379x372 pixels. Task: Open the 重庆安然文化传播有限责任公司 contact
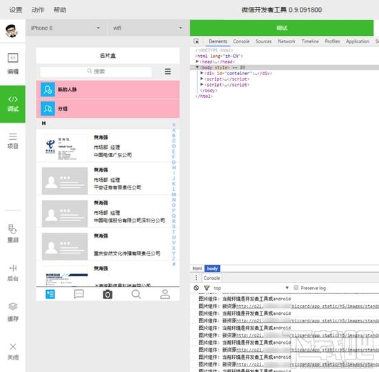point(107,245)
